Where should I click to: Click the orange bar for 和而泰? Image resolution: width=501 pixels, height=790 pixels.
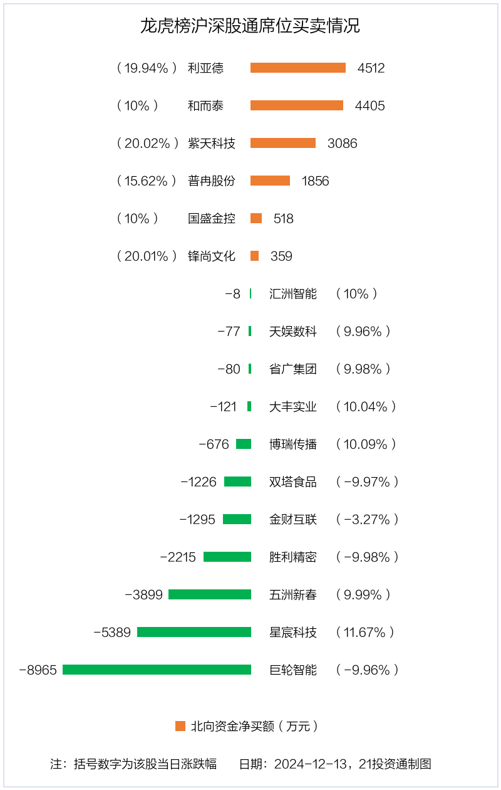(x=297, y=105)
